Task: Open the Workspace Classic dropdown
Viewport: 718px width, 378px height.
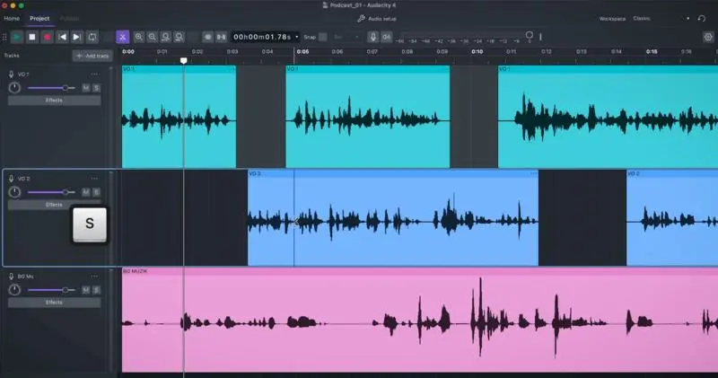Action: pyautogui.click(x=661, y=19)
